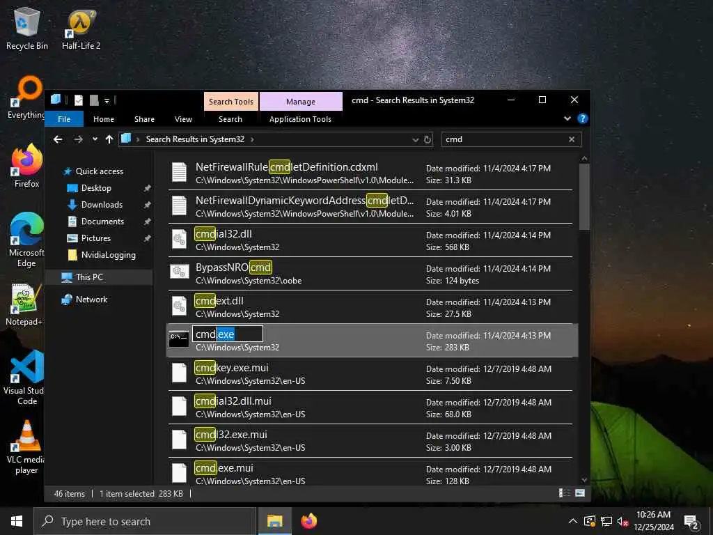Open the Search ribbon tab
713x535 pixels.
click(x=230, y=118)
